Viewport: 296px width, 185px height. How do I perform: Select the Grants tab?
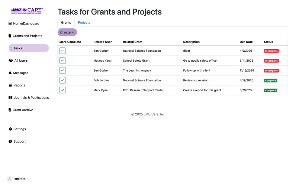[66, 23]
